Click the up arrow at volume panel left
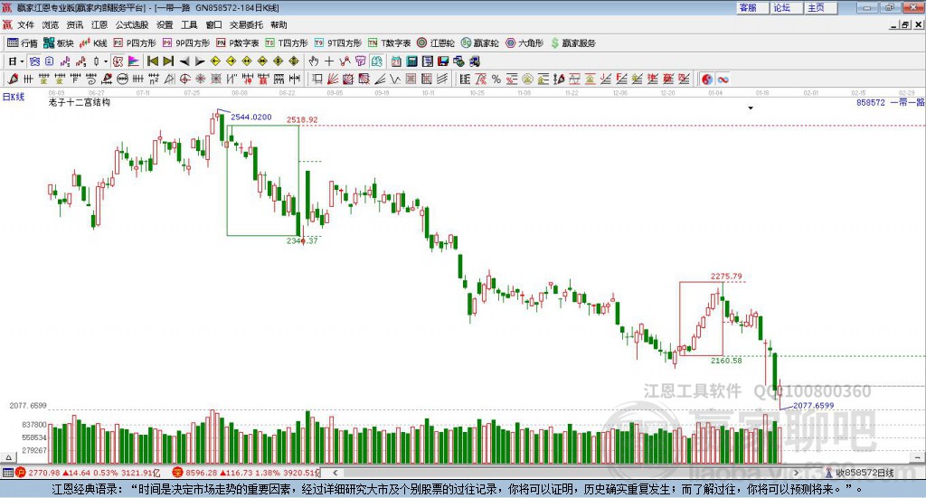Viewport: 926px width, 498px height. (8, 457)
